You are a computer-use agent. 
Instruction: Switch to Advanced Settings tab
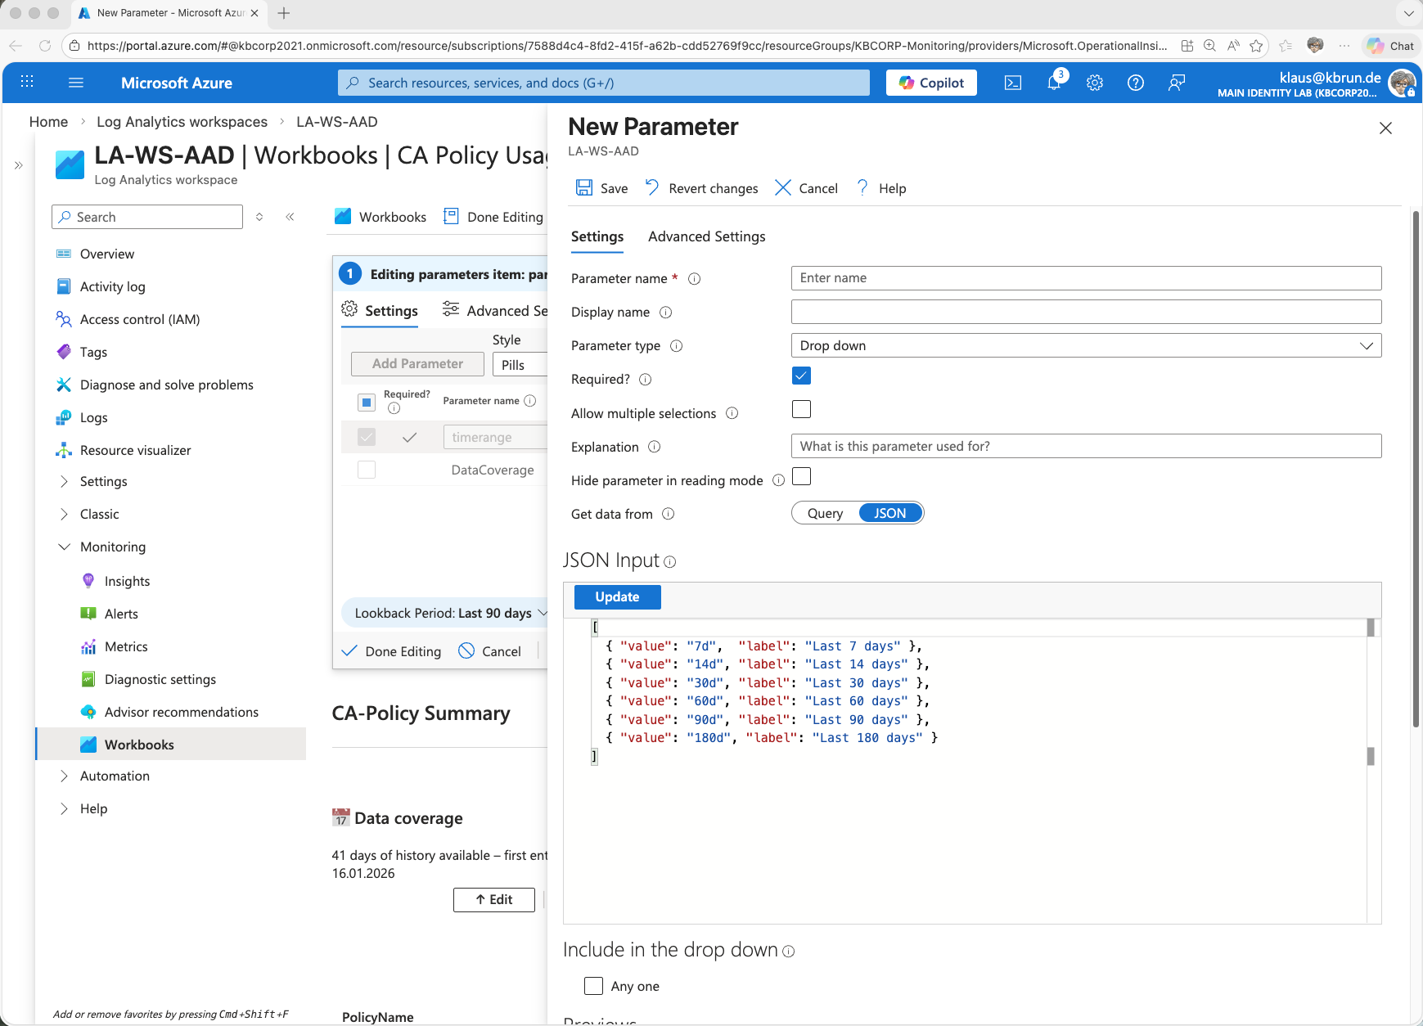click(706, 236)
